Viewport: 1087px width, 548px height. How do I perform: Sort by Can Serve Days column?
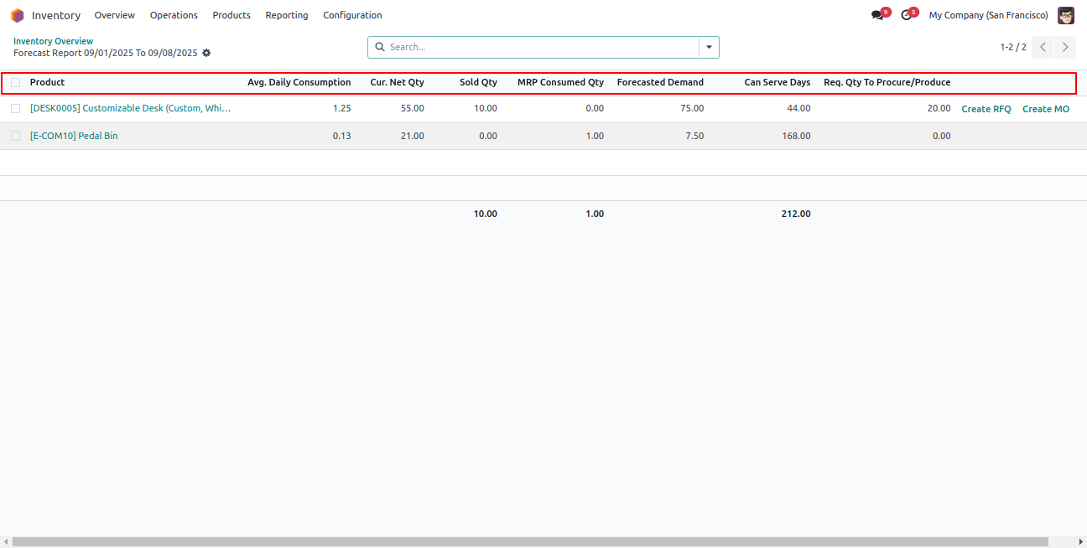(778, 82)
